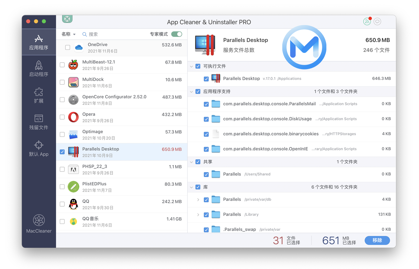Check the MultiBeast-12.1 checkbox
This screenshot has width=419, height=269.
pos(62,65)
